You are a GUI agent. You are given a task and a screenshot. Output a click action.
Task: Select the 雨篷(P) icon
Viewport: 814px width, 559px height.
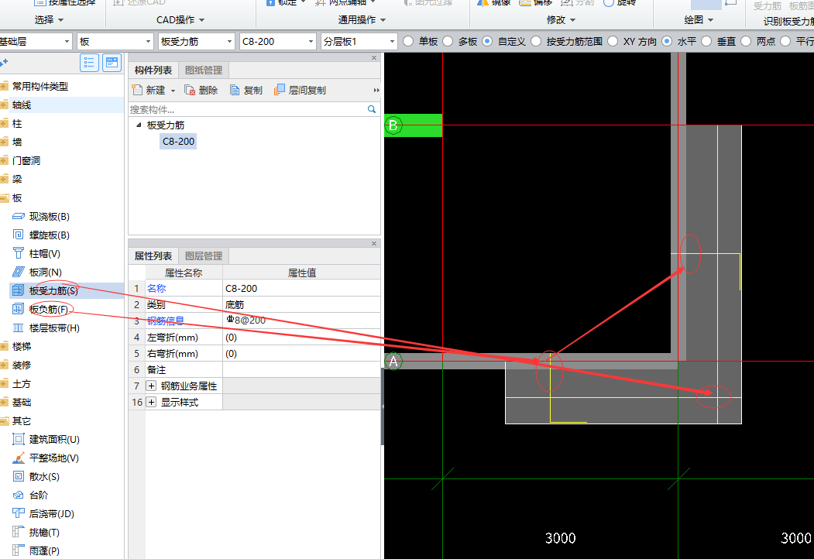pyautogui.click(x=18, y=550)
